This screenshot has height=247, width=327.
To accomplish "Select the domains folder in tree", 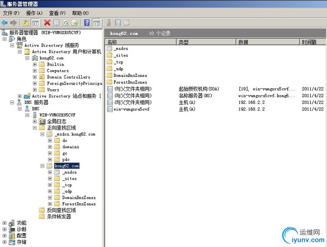I will click(x=71, y=147).
